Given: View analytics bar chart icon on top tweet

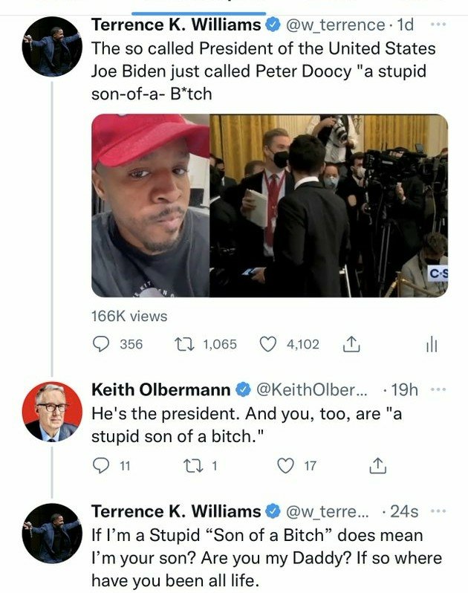Looking at the screenshot, I should click(432, 344).
